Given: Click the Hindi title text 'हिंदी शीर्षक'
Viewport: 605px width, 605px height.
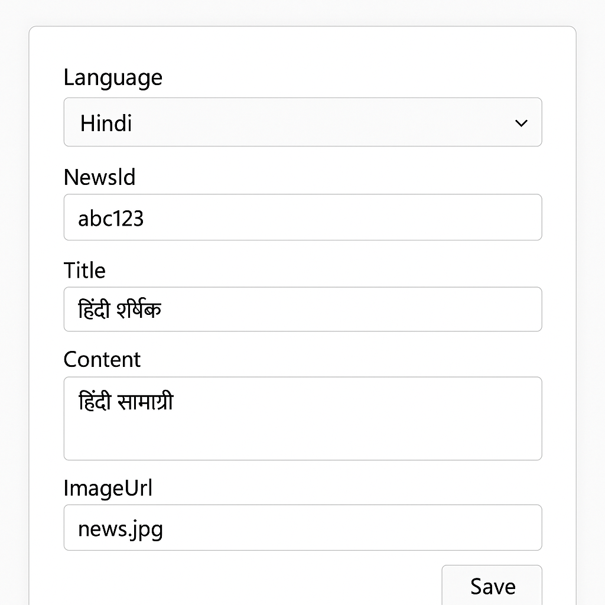Looking at the screenshot, I should (120, 310).
